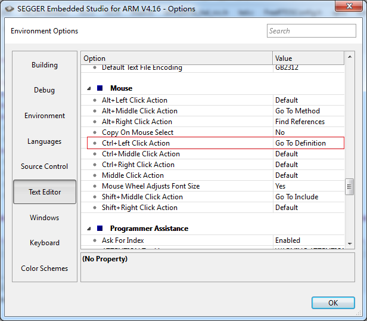Select the Shift+Right Click Action row
This screenshot has width=367, height=321.
(213, 208)
